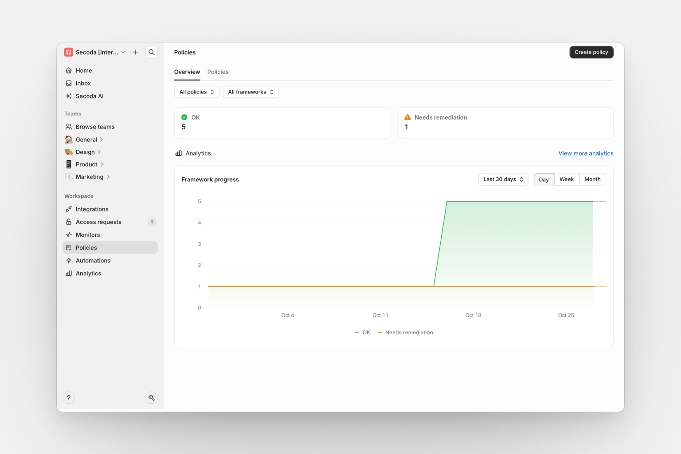Click the Create policy button
Viewport: 681px width, 454px height.
pos(591,52)
